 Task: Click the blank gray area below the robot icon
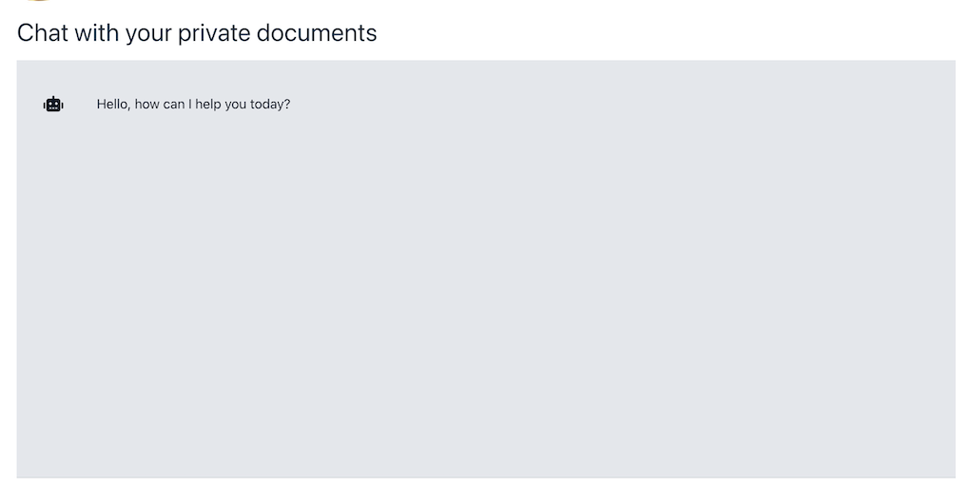53,238
